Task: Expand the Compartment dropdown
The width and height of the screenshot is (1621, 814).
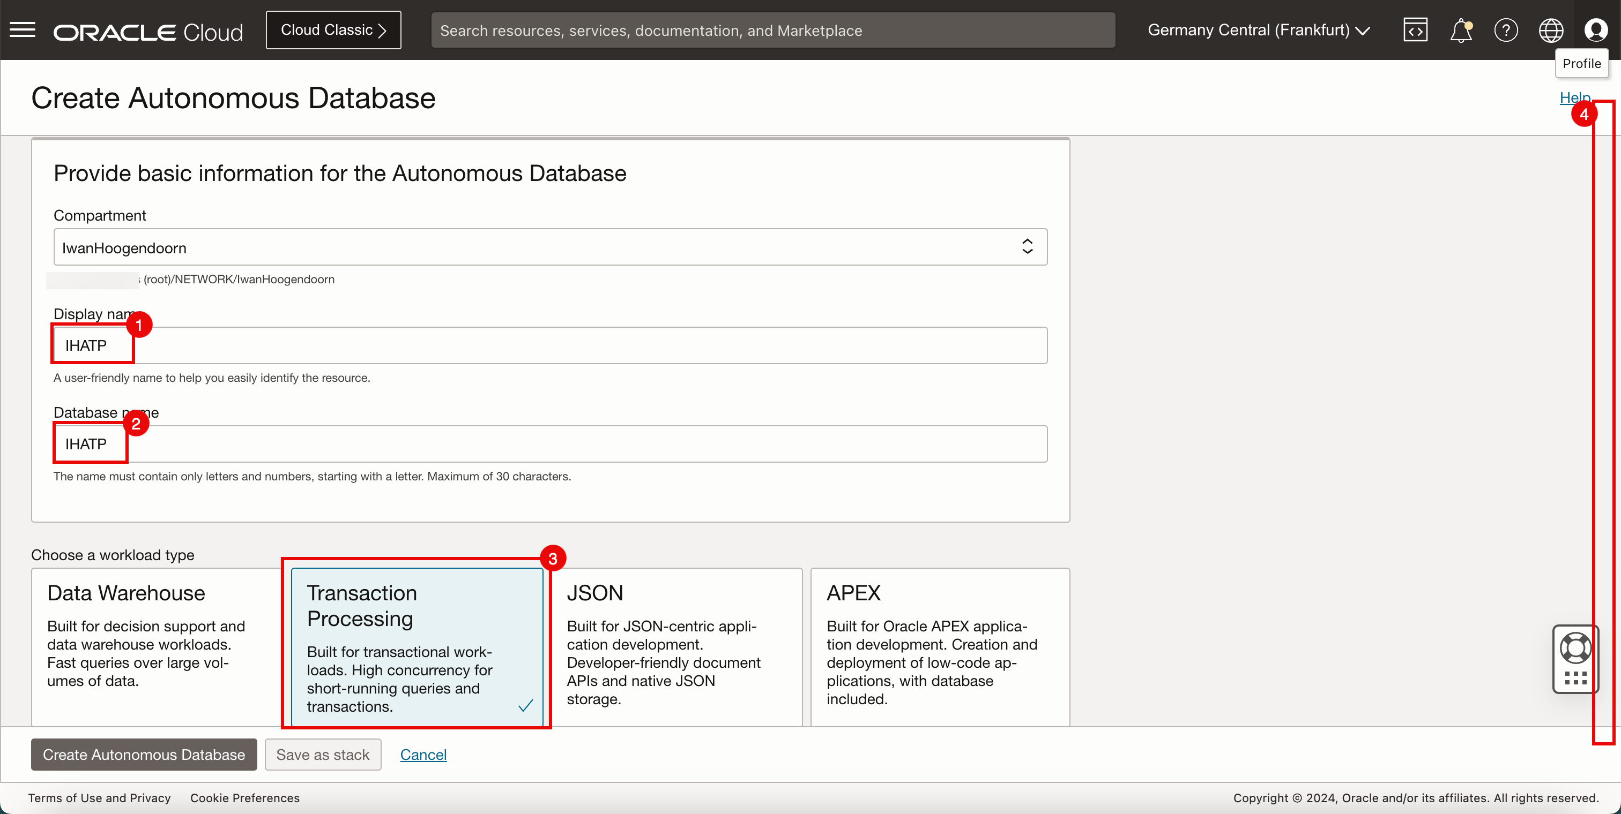Action: click(550, 247)
